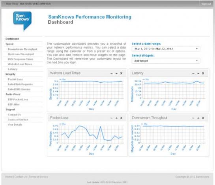Move the Latency widget up

[x=198, y=74]
